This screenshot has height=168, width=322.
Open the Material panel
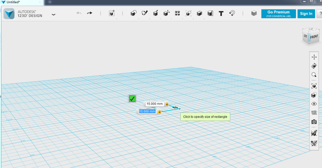(x=254, y=14)
